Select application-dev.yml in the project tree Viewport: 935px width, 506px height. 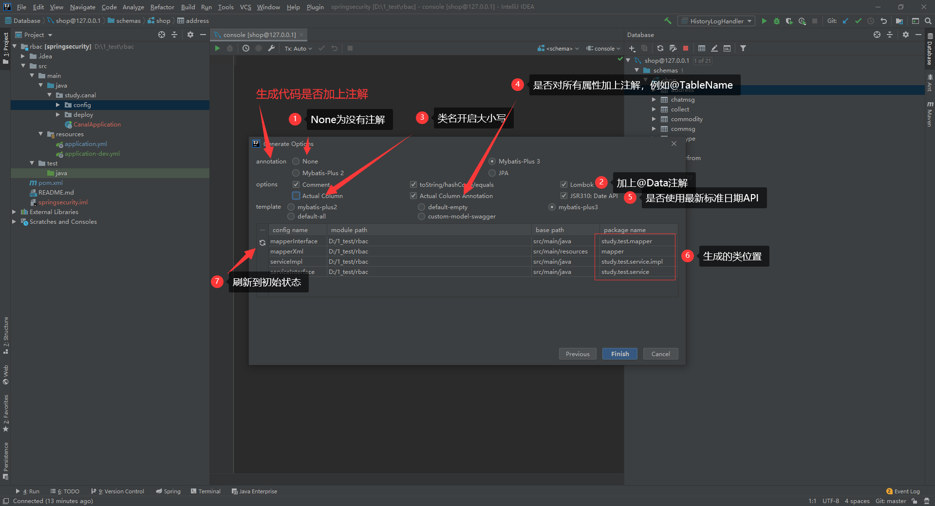tap(92, 153)
